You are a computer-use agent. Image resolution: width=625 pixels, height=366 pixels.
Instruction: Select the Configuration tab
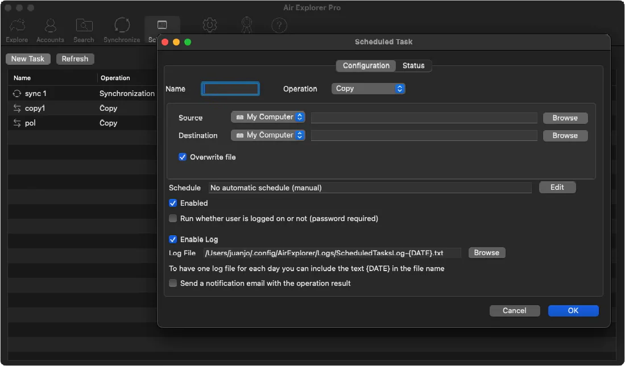pyautogui.click(x=365, y=65)
